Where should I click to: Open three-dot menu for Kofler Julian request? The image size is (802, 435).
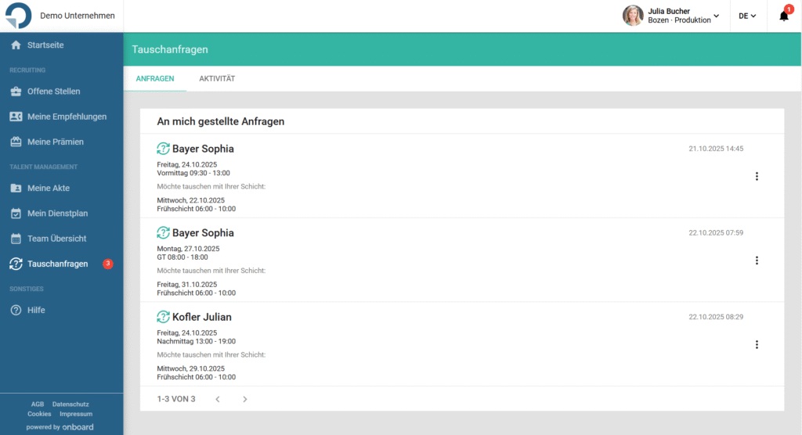pos(757,344)
